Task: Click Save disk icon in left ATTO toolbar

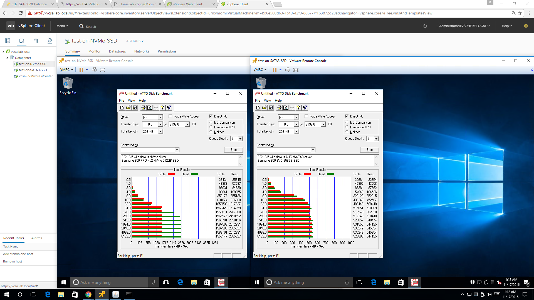Action: [135, 108]
